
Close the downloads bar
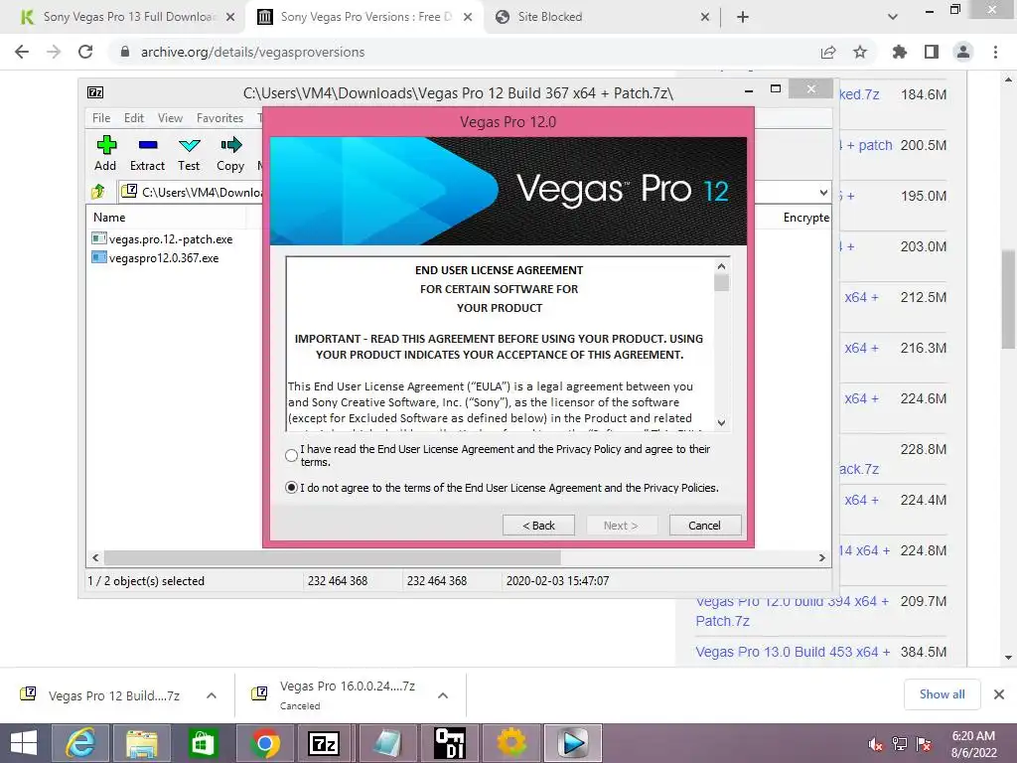pyautogui.click(x=999, y=694)
